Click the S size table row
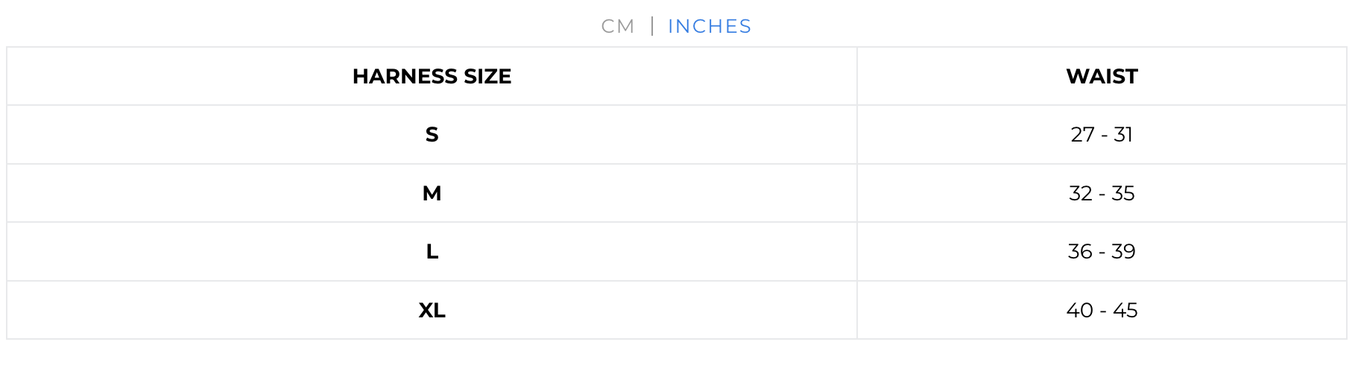1361x371 pixels. [x=677, y=134]
